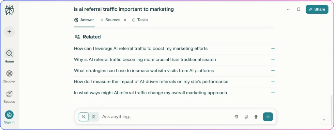Select Search mode in input toggle
This screenshot has width=334, height=130.
pyautogui.click(x=84, y=117)
